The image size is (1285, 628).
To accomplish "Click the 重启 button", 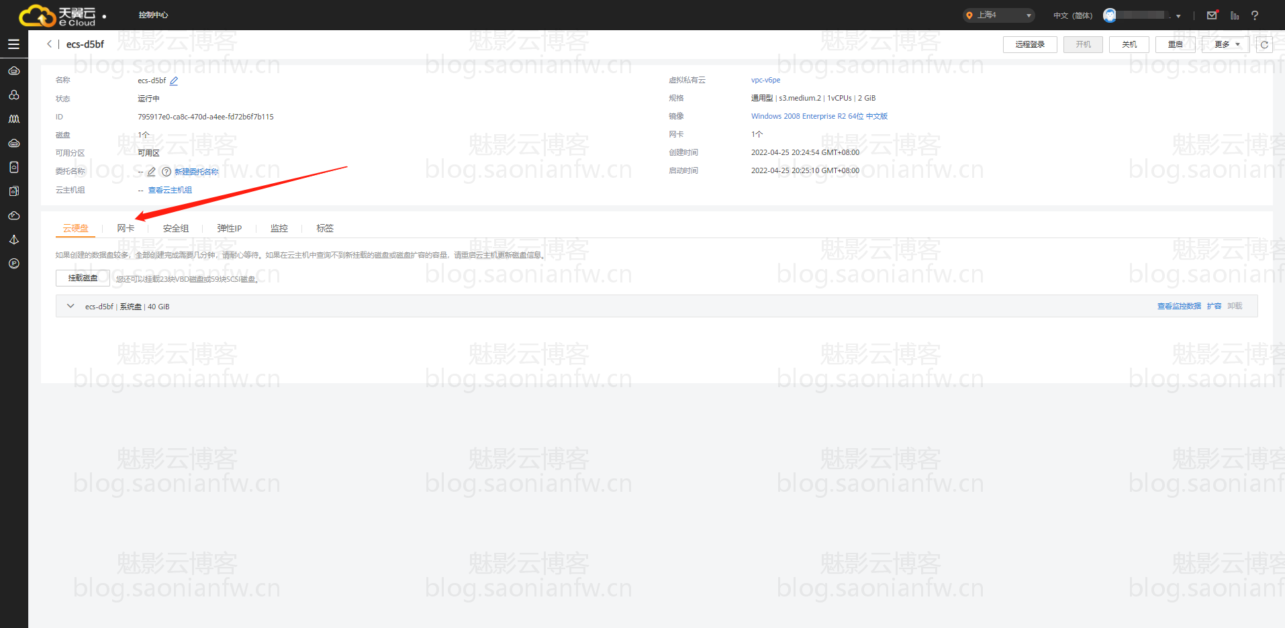I will point(1175,45).
